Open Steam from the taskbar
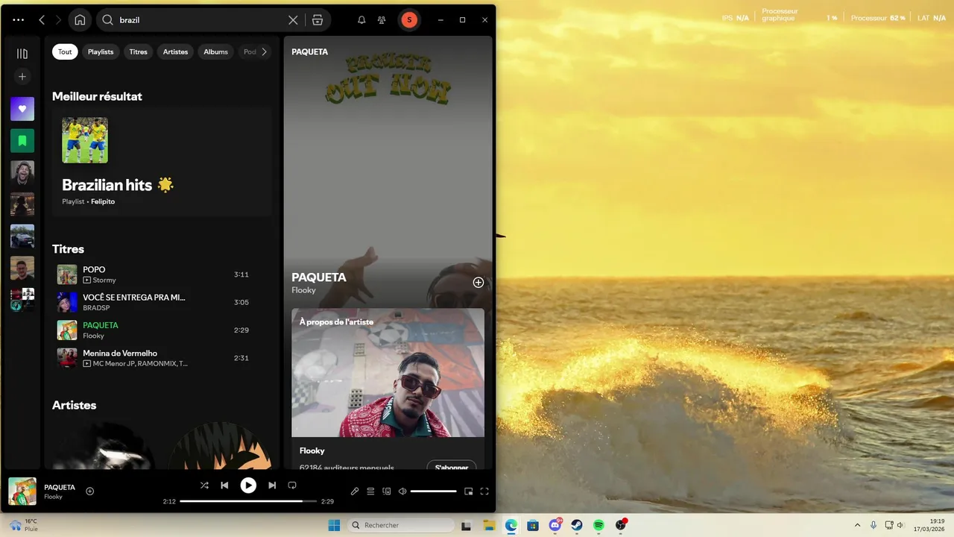The image size is (954, 537). coord(577,525)
